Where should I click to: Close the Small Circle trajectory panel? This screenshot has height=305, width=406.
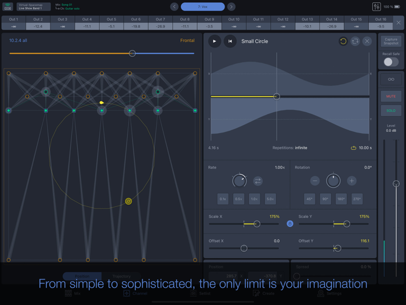point(367,41)
